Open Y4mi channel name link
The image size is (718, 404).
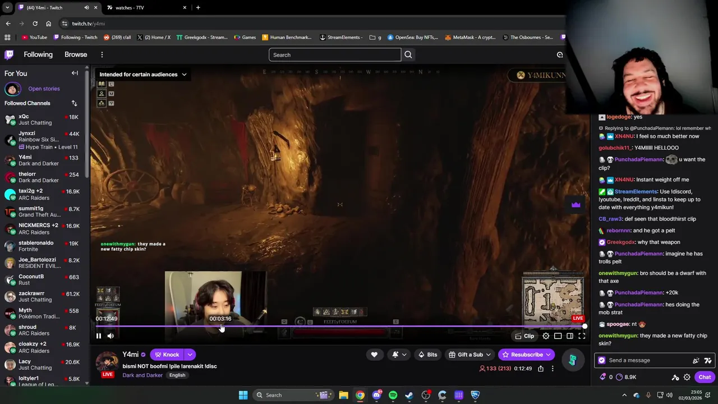(x=131, y=355)
